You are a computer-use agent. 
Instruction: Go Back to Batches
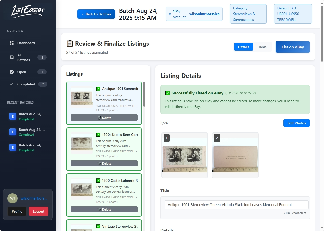click(x=96, y=14)
